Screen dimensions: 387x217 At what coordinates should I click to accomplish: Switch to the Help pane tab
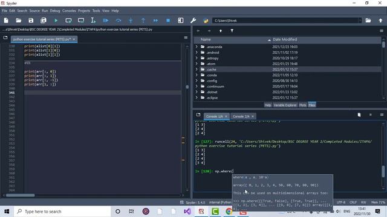point(268,105)
